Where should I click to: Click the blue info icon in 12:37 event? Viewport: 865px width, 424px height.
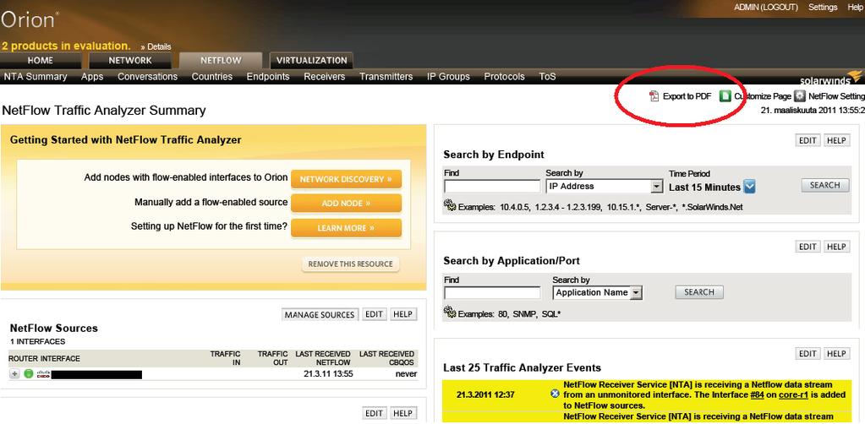click(555, 394)
